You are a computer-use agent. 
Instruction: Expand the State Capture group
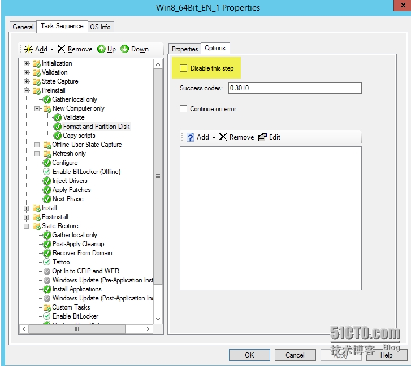coord(26,82)
